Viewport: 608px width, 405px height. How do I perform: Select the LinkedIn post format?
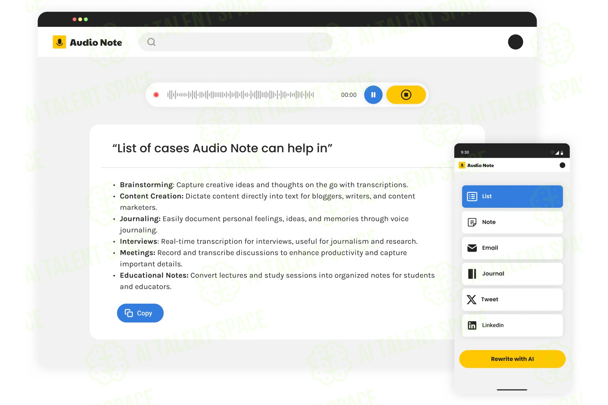(512, 325)
